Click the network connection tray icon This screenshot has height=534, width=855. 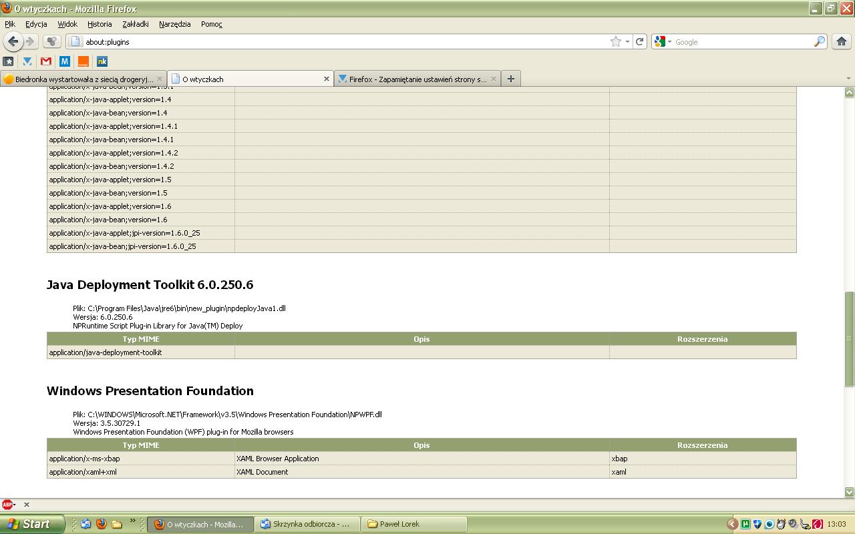pos(805,524)
